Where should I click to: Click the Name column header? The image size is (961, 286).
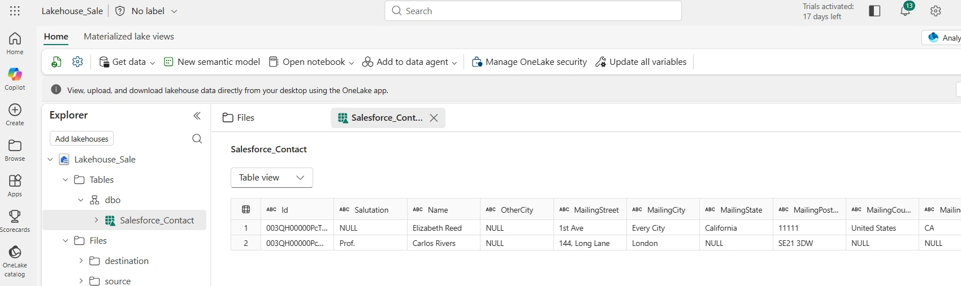coord(444,209)
